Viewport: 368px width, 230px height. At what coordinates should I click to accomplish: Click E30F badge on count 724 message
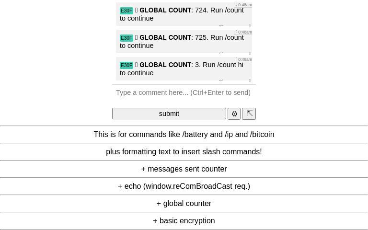(126, 11)
